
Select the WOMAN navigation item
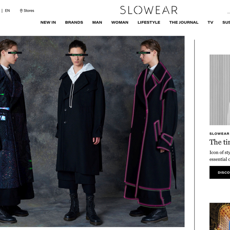coord(120,22)
